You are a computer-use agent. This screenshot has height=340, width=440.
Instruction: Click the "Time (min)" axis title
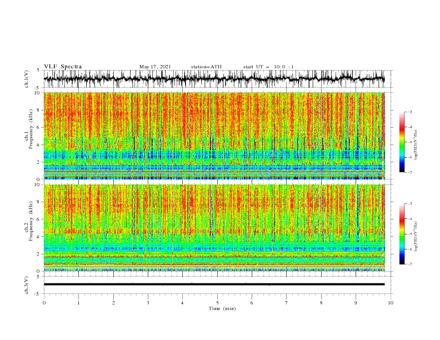coord(222,308)
